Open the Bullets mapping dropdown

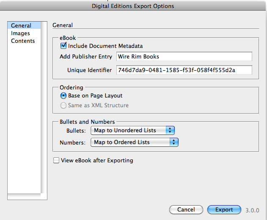click(132, 131)
